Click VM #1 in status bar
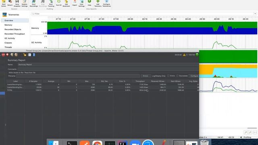 coord(221,137)
